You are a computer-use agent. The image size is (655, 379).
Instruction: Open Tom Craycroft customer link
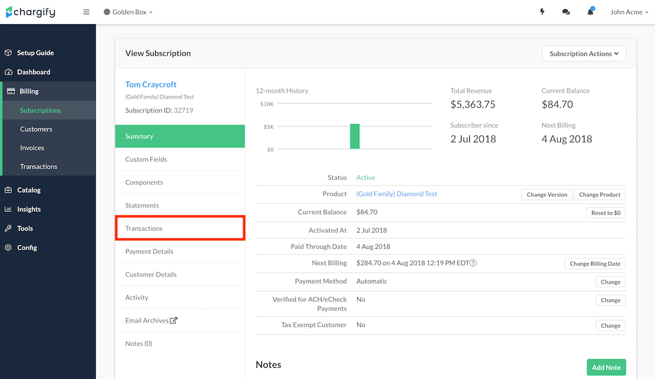coord(151,84)
